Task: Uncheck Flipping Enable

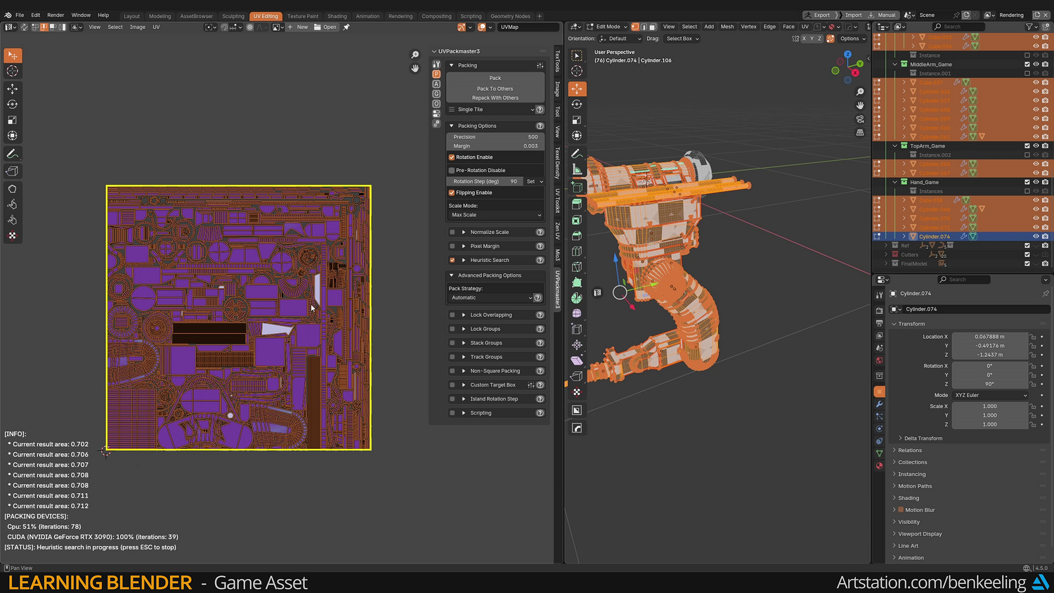Action: [x=452, y=193]
